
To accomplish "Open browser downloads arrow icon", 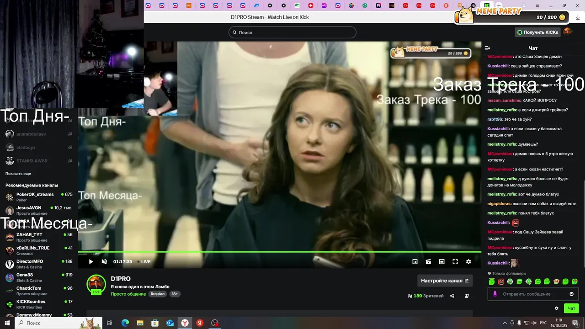I will pyautogui.click(x=578, y=17).
